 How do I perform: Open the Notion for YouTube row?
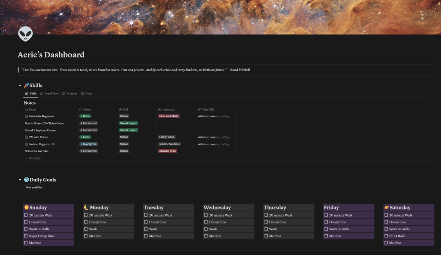[36, 151]
